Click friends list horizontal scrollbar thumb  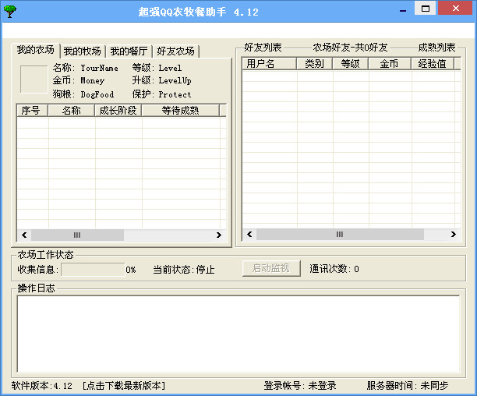[x=340, y=234]
